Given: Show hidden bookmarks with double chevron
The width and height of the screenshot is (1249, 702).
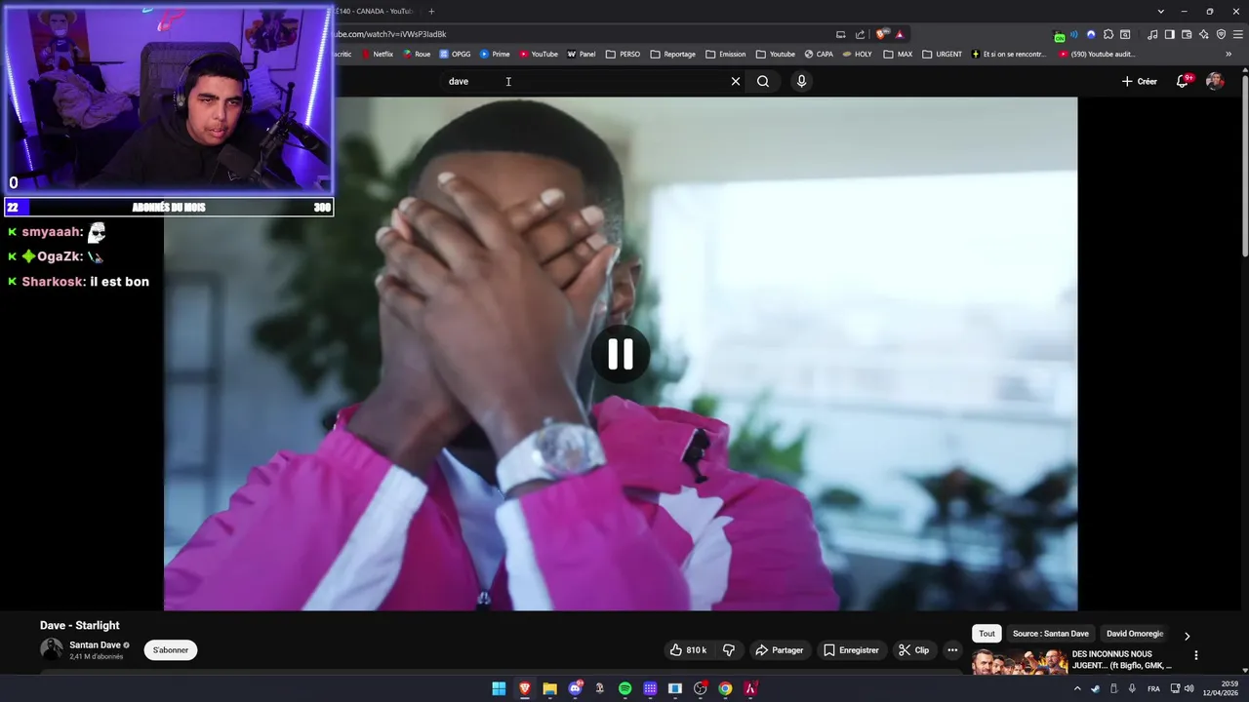Looking at the screenshot, I should click(x=1229, y=55).
